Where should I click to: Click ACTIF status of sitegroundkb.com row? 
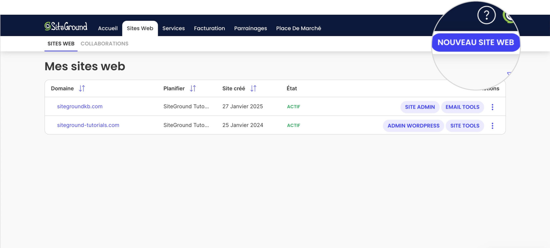click(294, 107)
